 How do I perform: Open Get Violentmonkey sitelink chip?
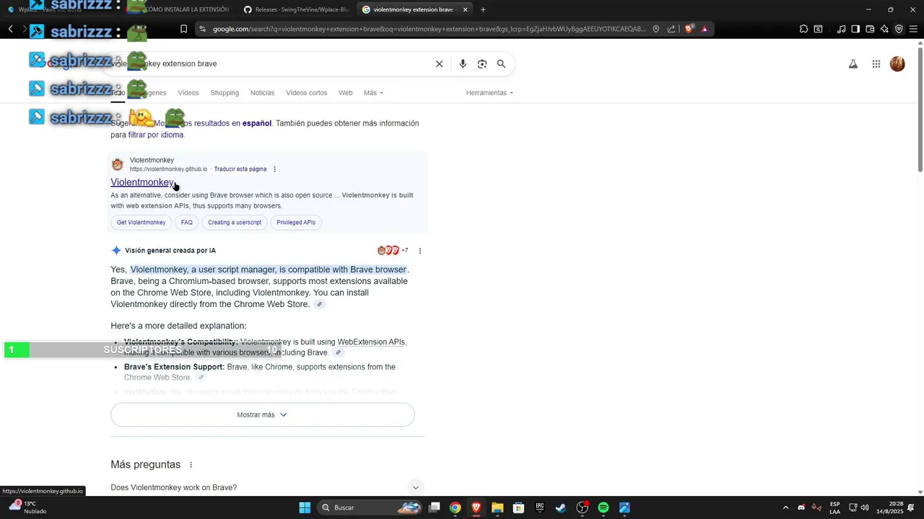click(141, 222)
